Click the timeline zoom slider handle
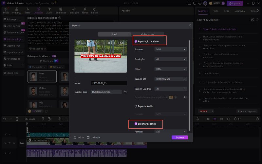This screenshot has width=262, height=164. (239, 119)
